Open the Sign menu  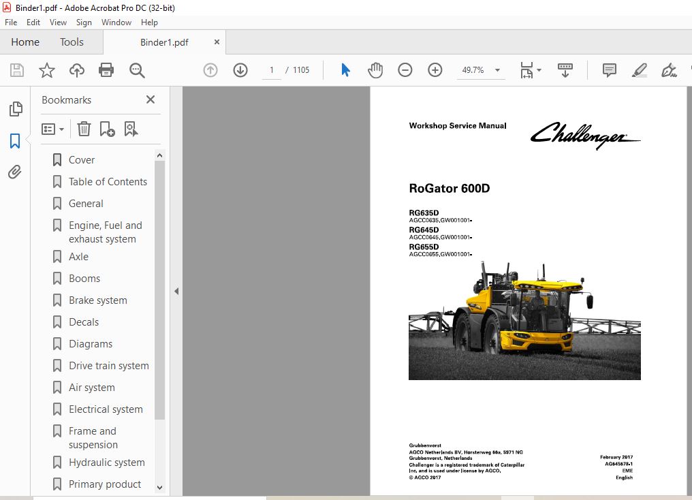(84, 22)
